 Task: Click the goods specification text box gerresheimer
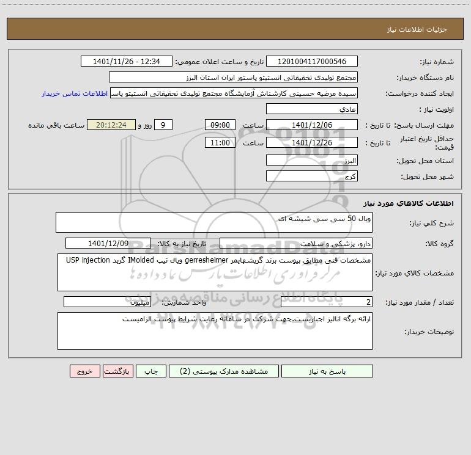click(215, 272)
